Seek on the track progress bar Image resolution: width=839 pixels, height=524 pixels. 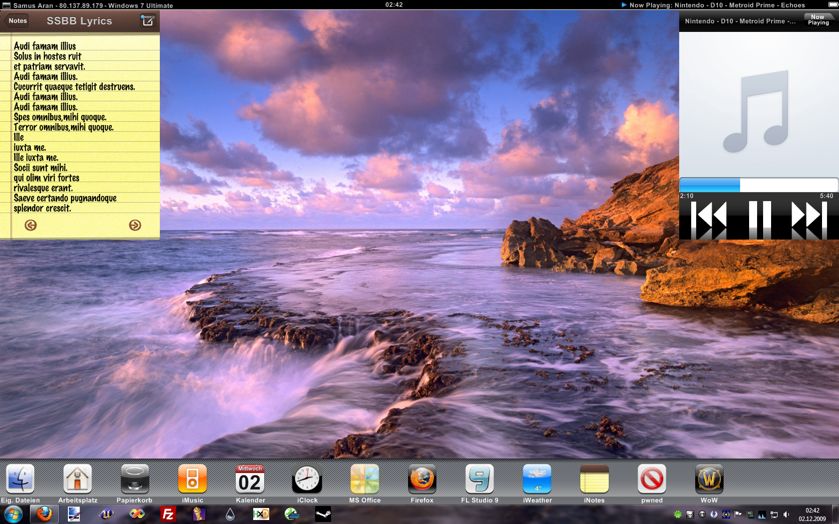click(759, 185)
